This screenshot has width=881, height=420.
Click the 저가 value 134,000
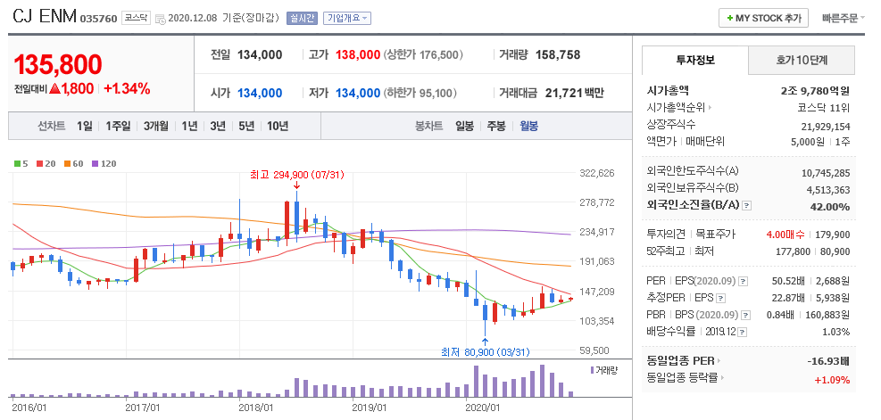point(358,94)
